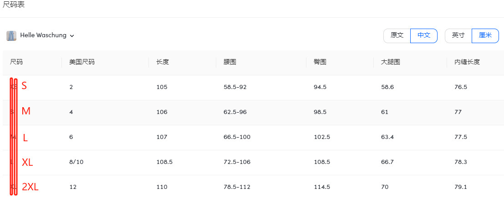
Task: Select the 厘米 centimeter unit
Action: (x=485, y=35)
